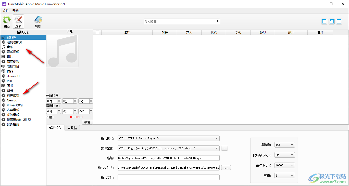Select third layout view icon at top right
The image size is (349, 186).
(339, 21)
